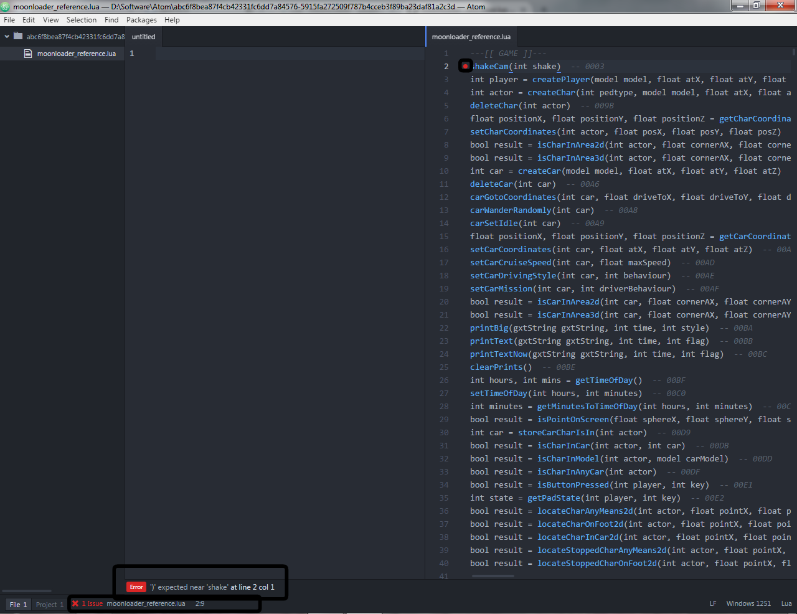Click the '1 Issue' indicator in status bar

tap(92, 603)
